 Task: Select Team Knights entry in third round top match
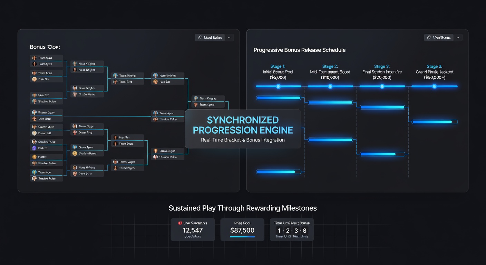coord(127,76)
